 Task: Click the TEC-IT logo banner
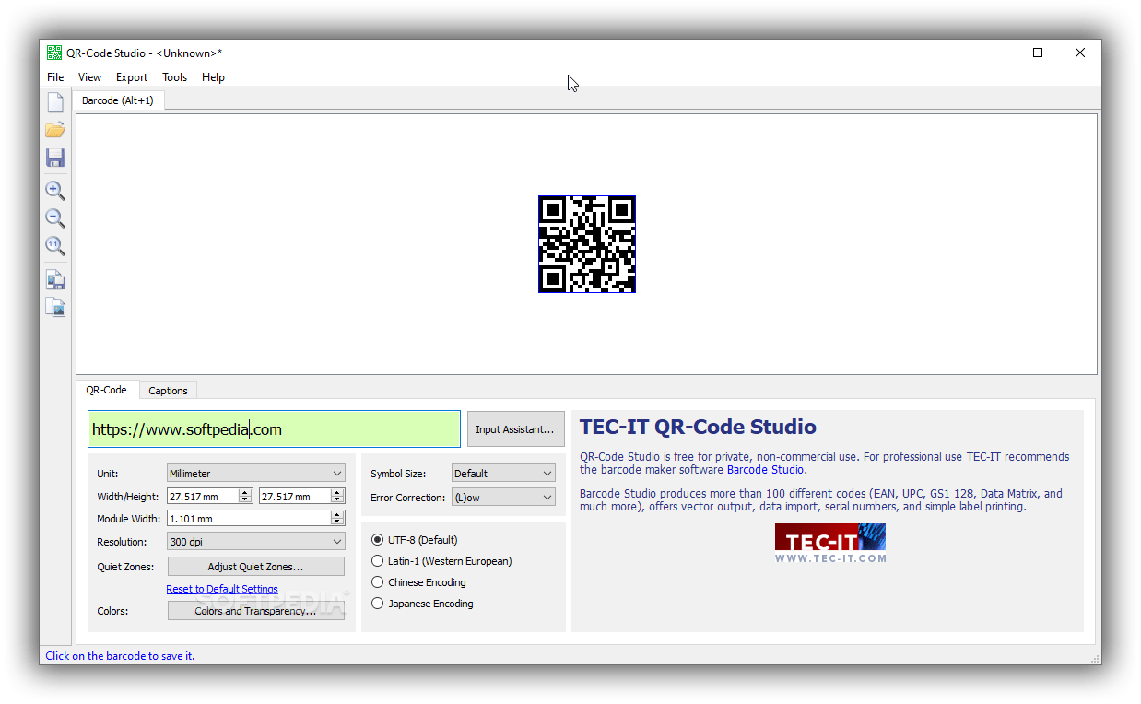pos(830,544)
